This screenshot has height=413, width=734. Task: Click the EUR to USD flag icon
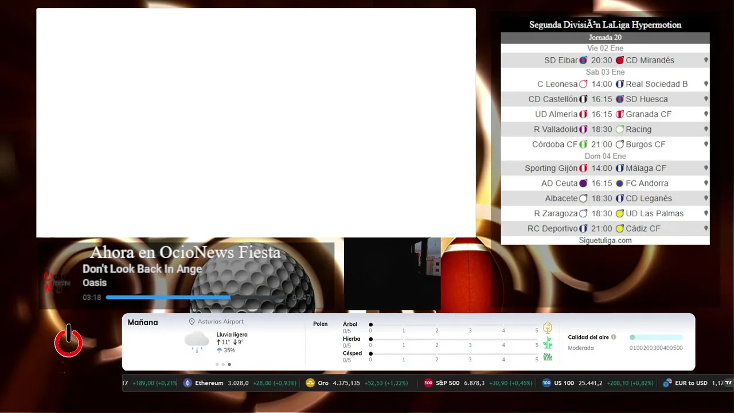point(667,383)
